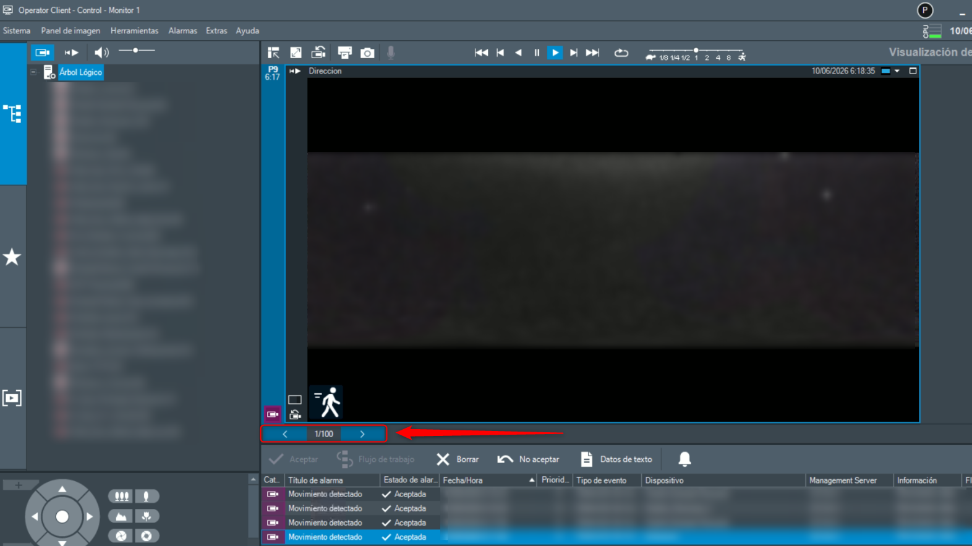Click the camera snapshot icon in toolbar
Viewport: 972px width, 546px height.
coord(367,53)
